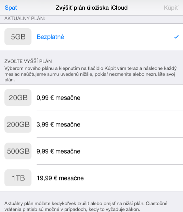Tap the Kúpiť purchase button

coord(171,8)
